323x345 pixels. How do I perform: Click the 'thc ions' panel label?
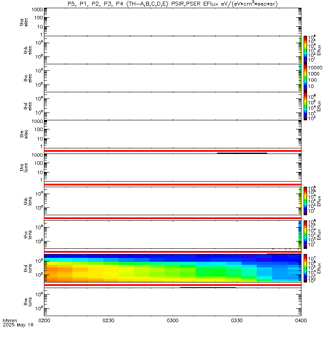click(x=28, y=235)
